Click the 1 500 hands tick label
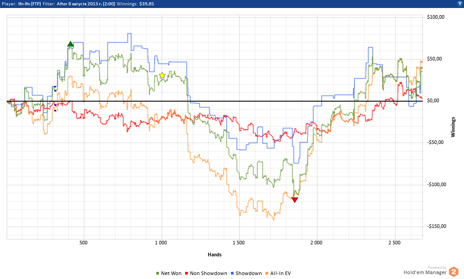 (x=239, y=243)
